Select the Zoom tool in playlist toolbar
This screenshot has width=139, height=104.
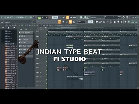click(42, 25)
